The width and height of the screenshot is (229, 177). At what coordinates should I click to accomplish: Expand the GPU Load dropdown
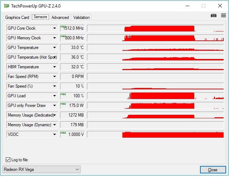coord(54,96)
